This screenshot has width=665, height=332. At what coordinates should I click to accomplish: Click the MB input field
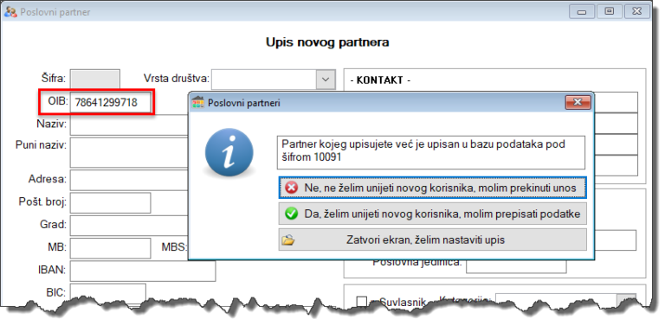pyautogui.click(x=110, y=248)
